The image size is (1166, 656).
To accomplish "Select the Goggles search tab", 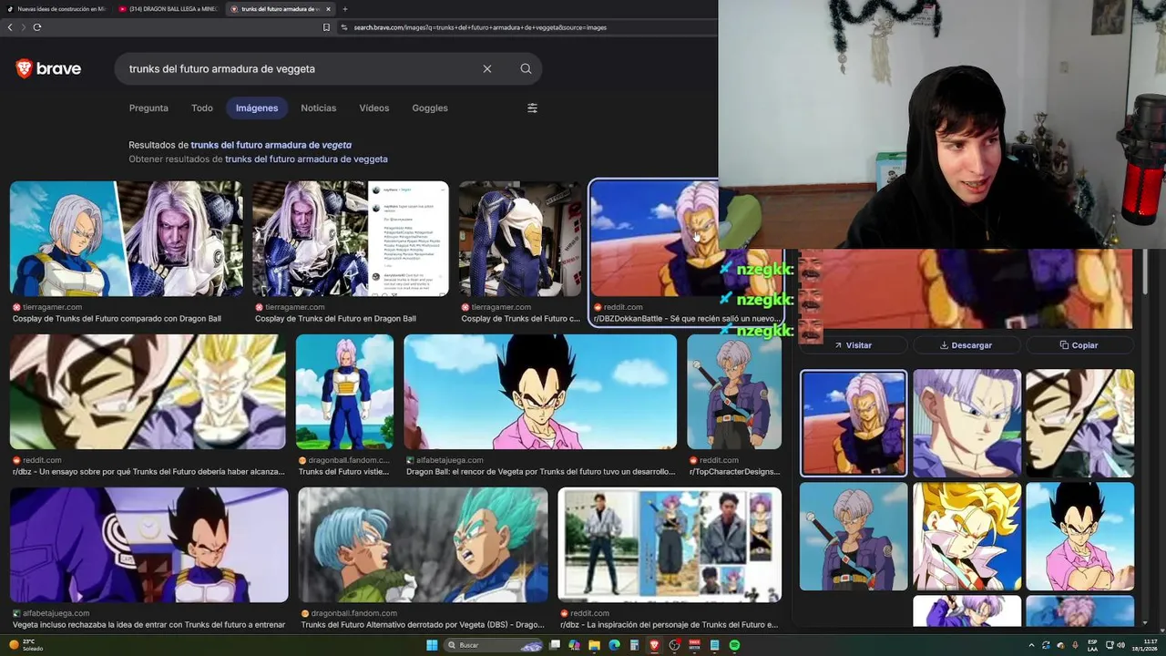I will [x=430, y=108].
